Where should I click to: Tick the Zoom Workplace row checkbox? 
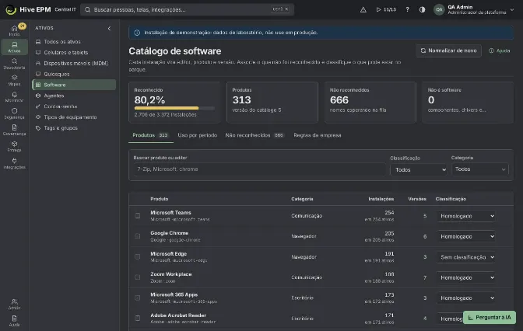pyautogui.click(x=138, y=277)
